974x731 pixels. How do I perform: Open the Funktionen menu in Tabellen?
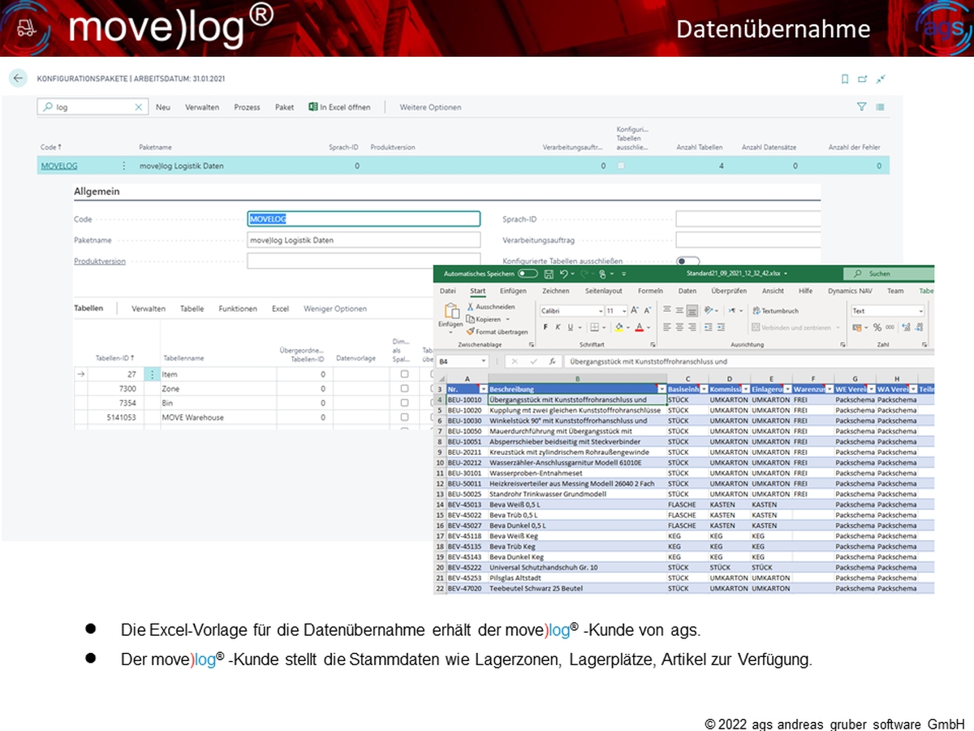(238, 309)
